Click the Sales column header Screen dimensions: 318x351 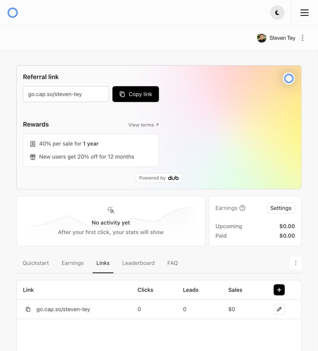point(235,290)
